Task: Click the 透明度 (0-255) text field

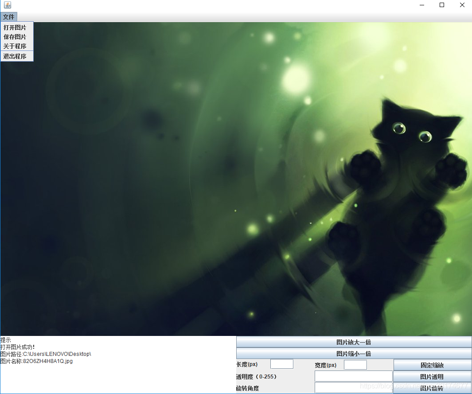Action: [354, 376]
